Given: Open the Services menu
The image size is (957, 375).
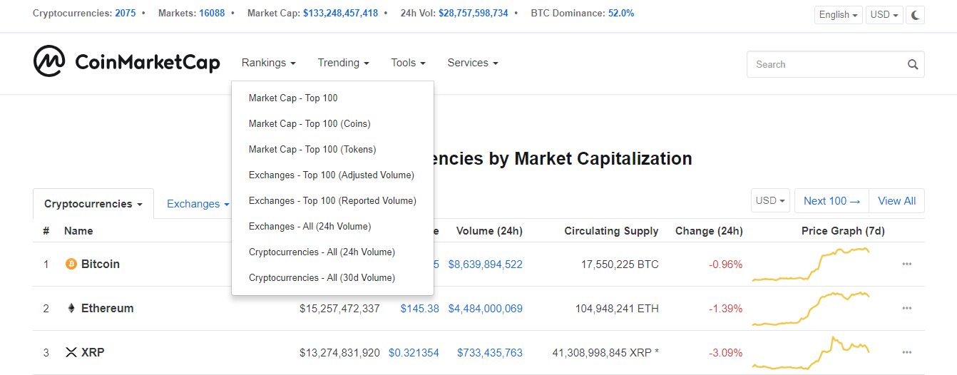Looking at the screenshot, I should [472, 63].
